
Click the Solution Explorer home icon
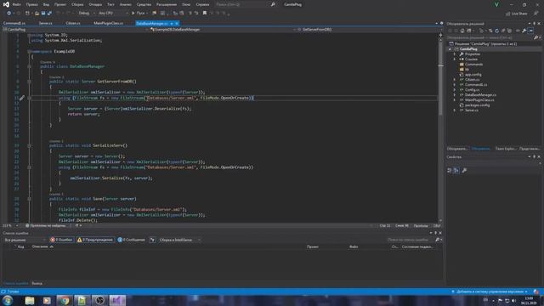coord(462,31)
